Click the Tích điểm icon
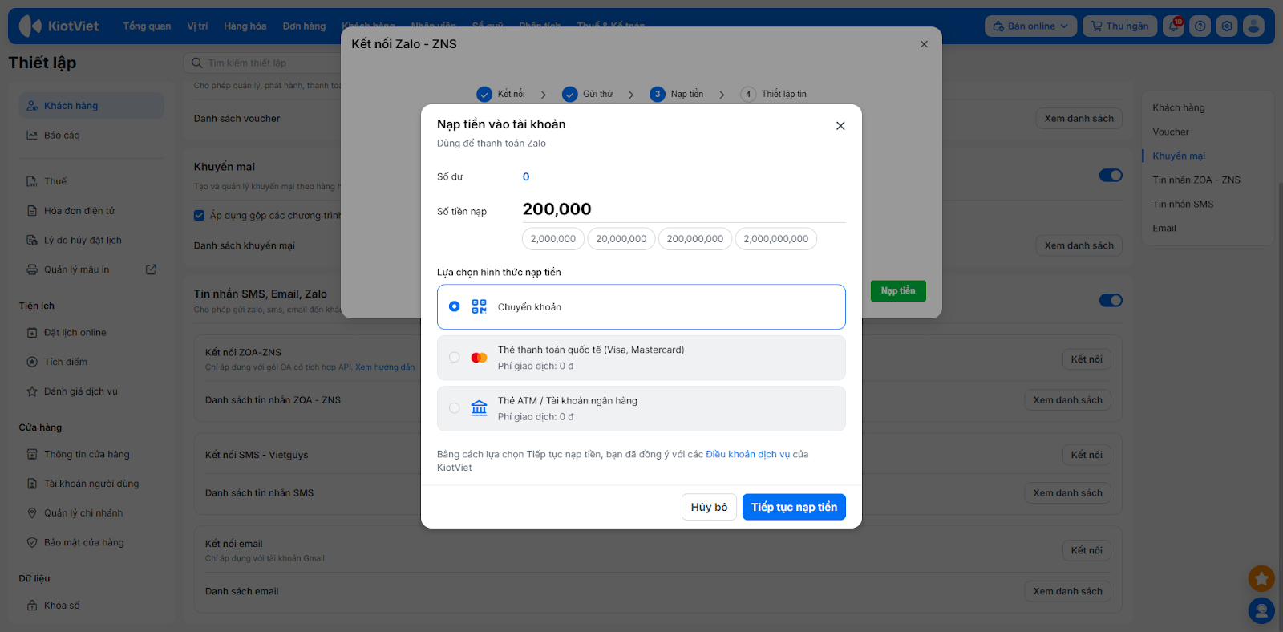 32,362
